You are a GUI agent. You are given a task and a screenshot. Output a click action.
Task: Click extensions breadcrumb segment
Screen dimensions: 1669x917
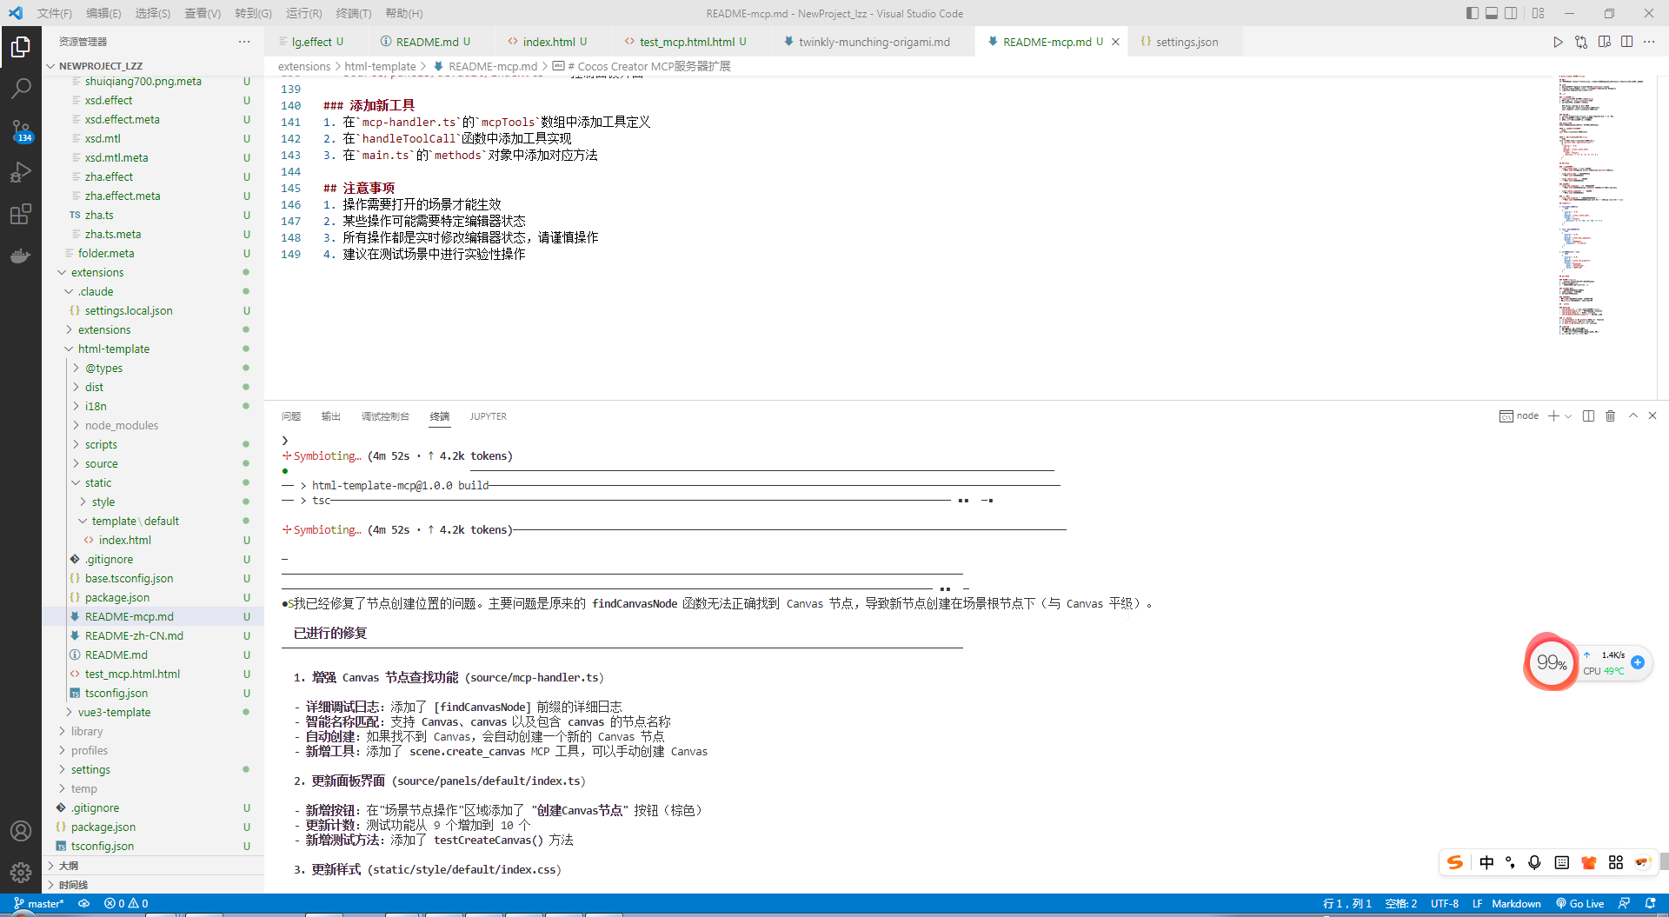(x=304, y=66)
